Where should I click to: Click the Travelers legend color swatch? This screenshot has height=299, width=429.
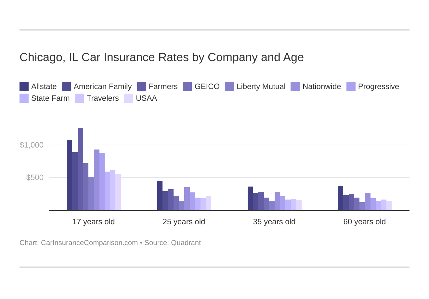79,98
